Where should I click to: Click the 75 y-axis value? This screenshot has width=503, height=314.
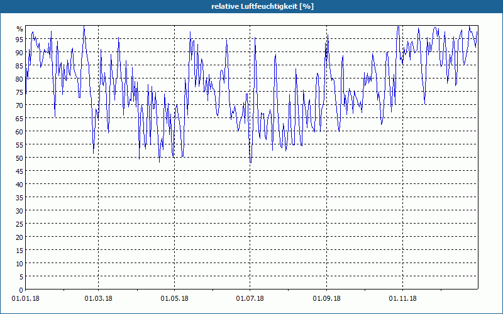point(19,92)
